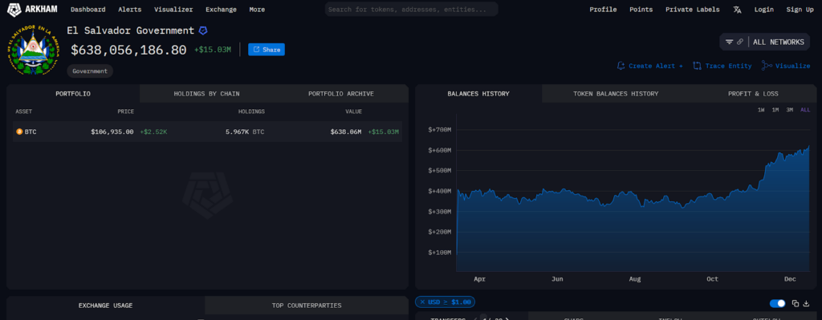Viewport: 822px width, 320px height.
Task: Click Sign Up
Action: (x=800, y=10)
